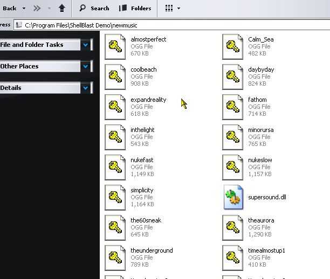Click the theaurora file name text

261,220
